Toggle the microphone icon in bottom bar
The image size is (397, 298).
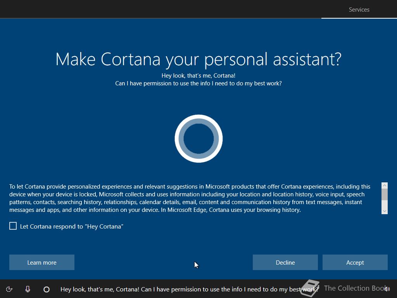coord(28,289)
